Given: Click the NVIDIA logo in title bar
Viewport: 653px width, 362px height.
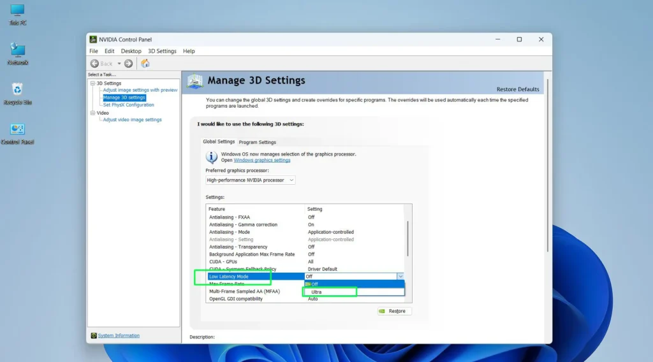Looking at the screenshot, I should [93, 40].
